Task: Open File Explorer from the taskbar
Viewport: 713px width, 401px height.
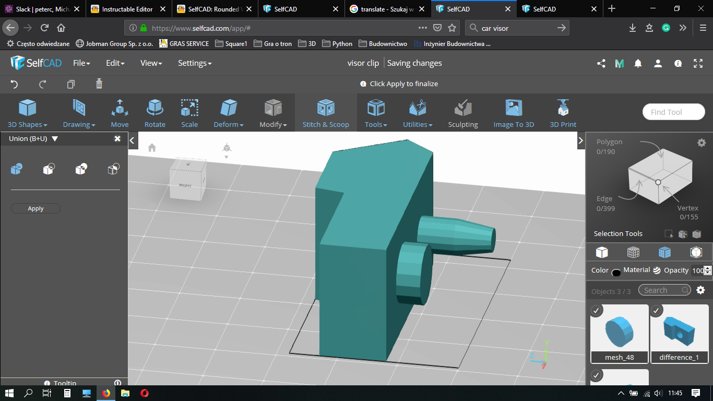Action: [125, 393]
